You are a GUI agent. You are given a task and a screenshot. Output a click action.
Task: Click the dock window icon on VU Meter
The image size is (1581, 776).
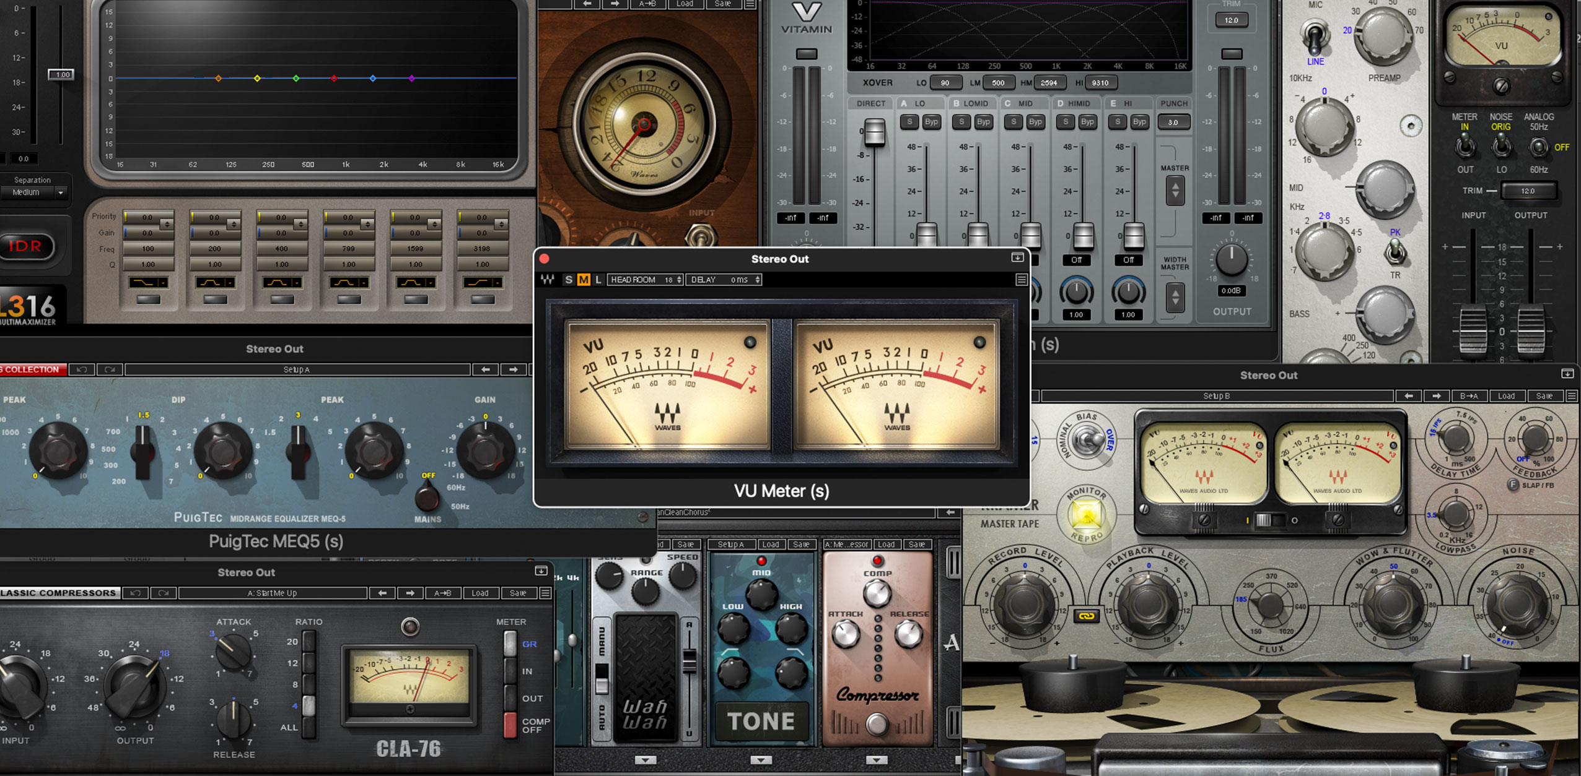pyautogui.click(x=1017, y=257)
